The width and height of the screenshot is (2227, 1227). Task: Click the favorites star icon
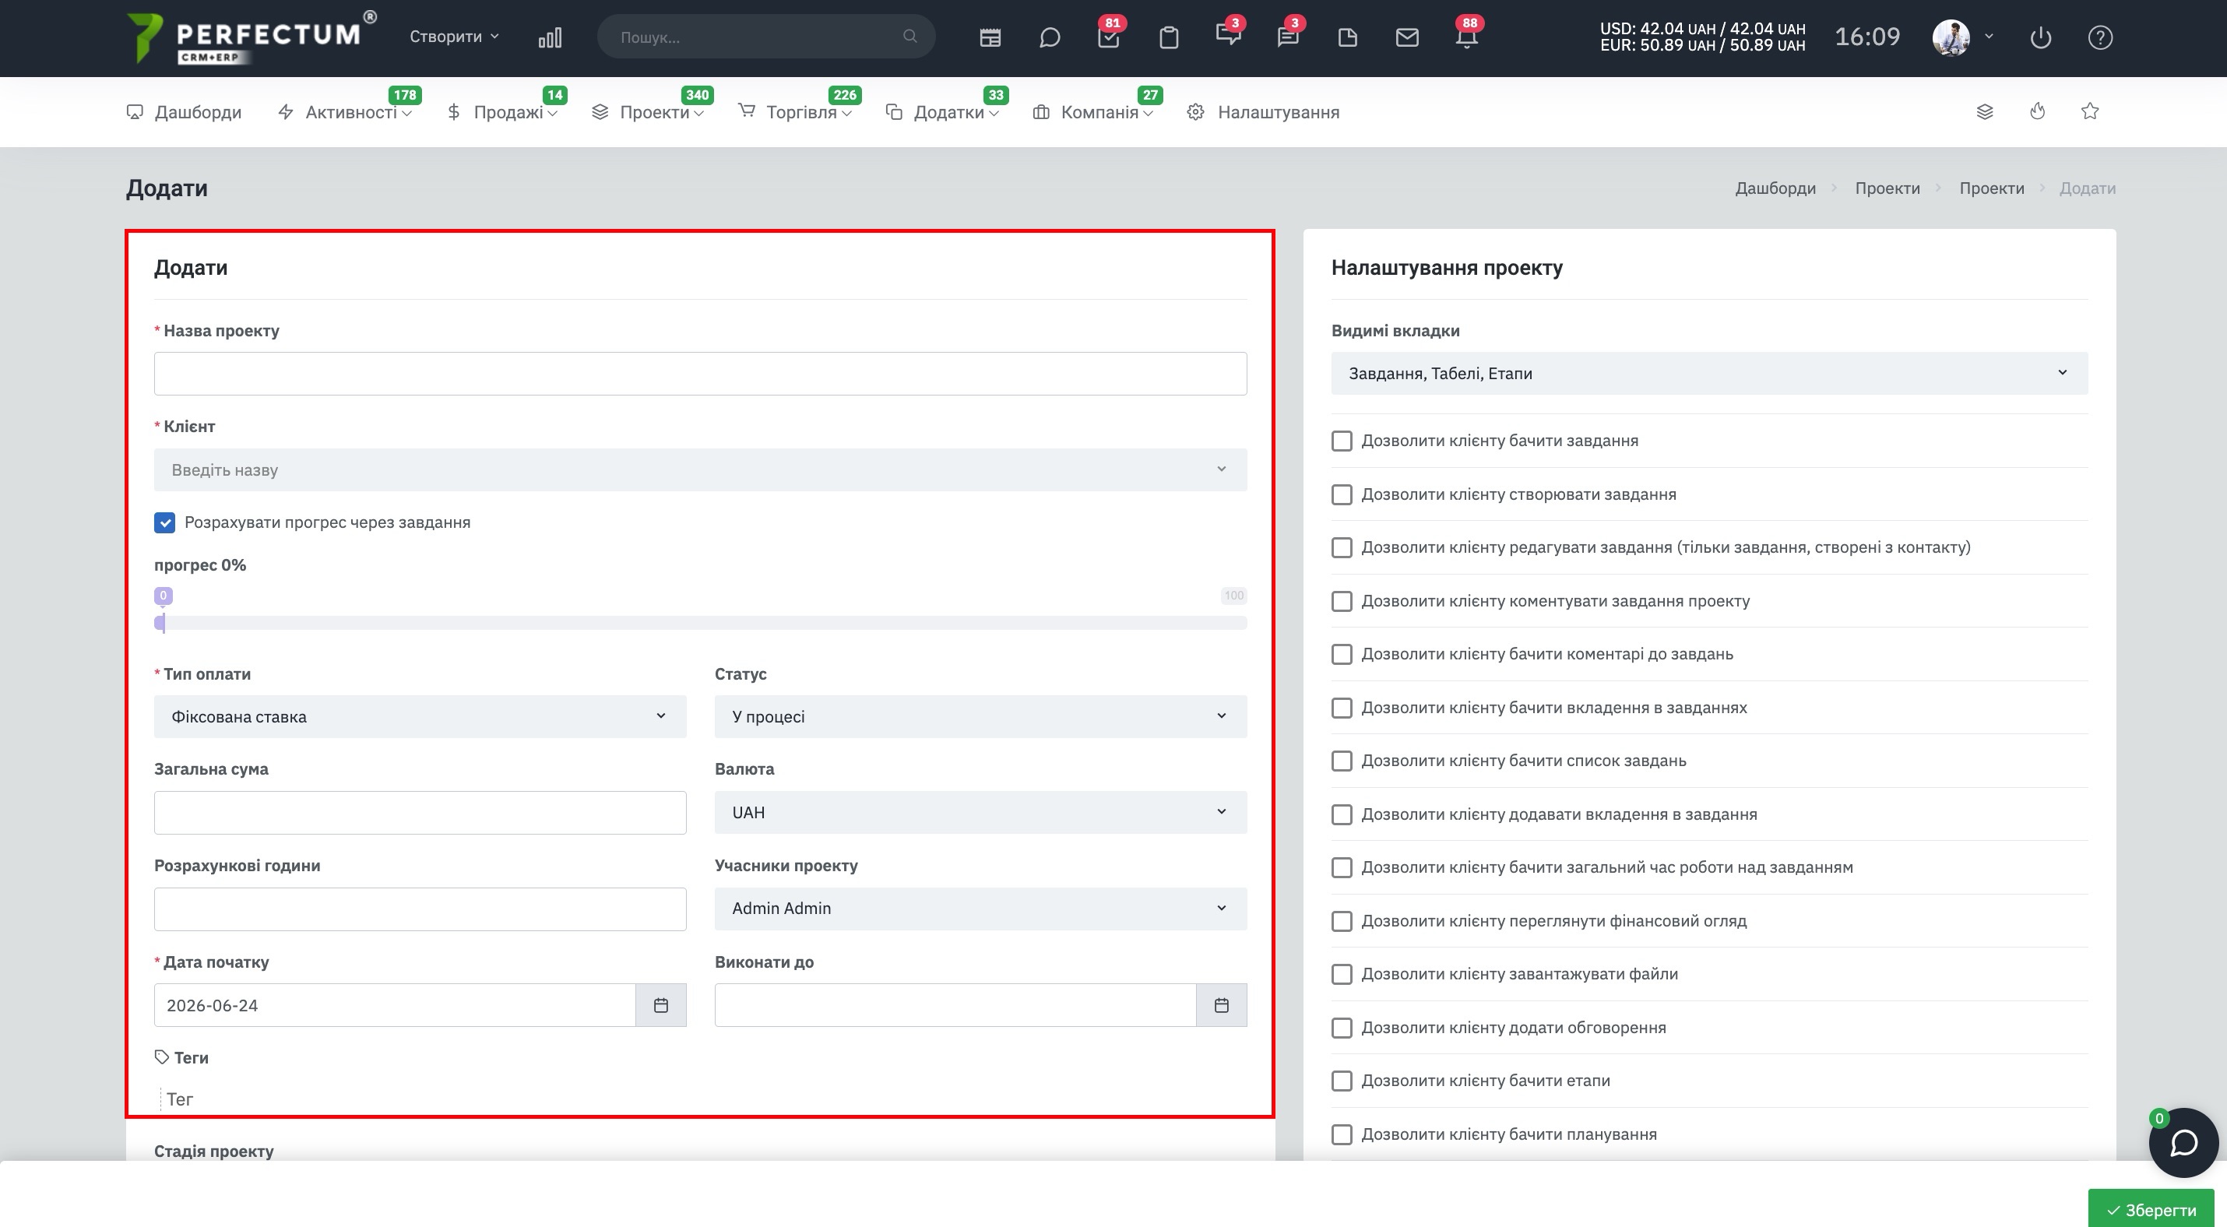coord(2089,111)
